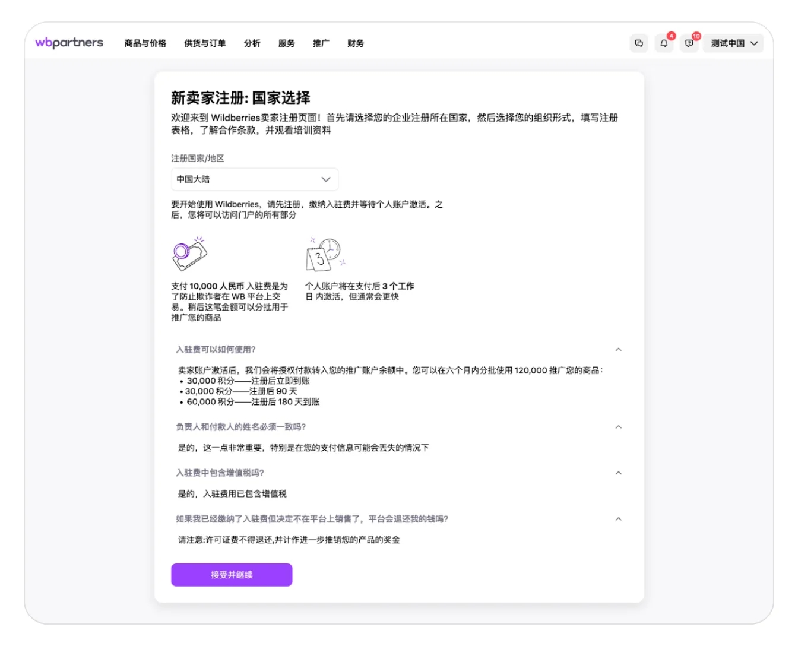Click the wbpartners logo
The image size is (798, 646).
click(69, 43)
